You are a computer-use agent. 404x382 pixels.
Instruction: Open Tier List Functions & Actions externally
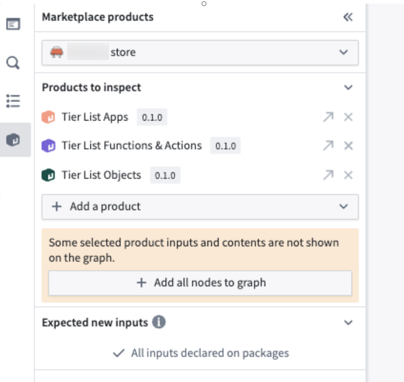(328, 146)
